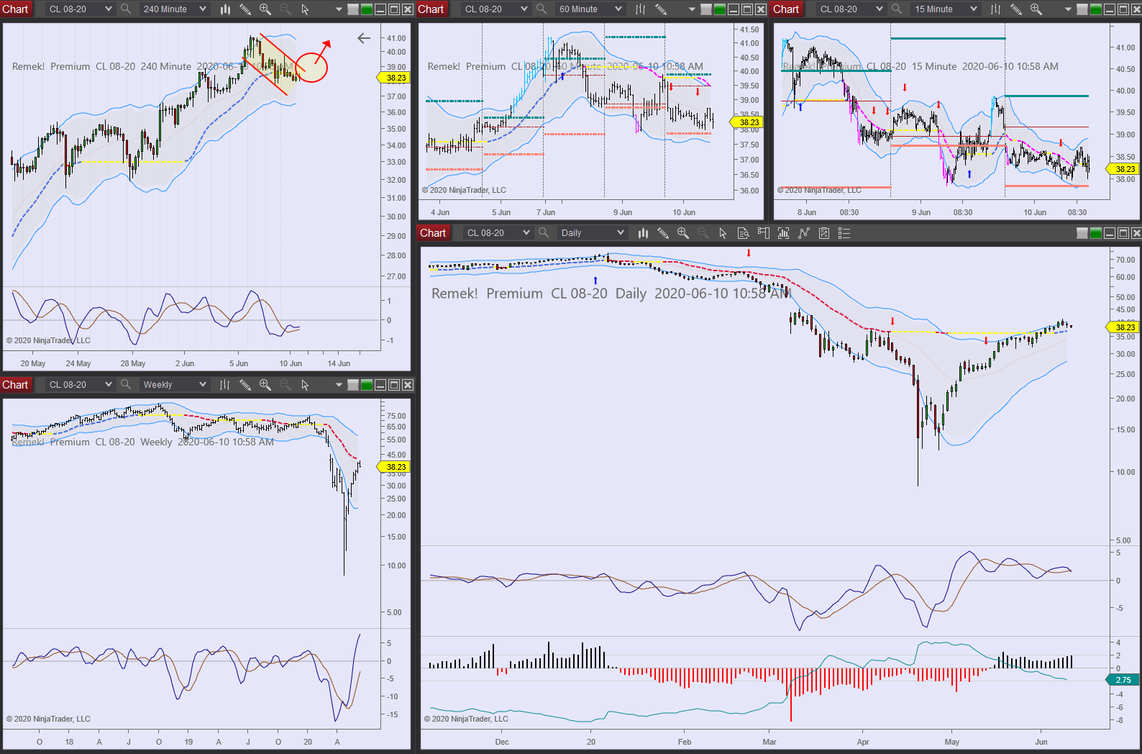1142x754 pixels.
Task: Open Data Series icon in Daily chart
Action: [784, 233]
